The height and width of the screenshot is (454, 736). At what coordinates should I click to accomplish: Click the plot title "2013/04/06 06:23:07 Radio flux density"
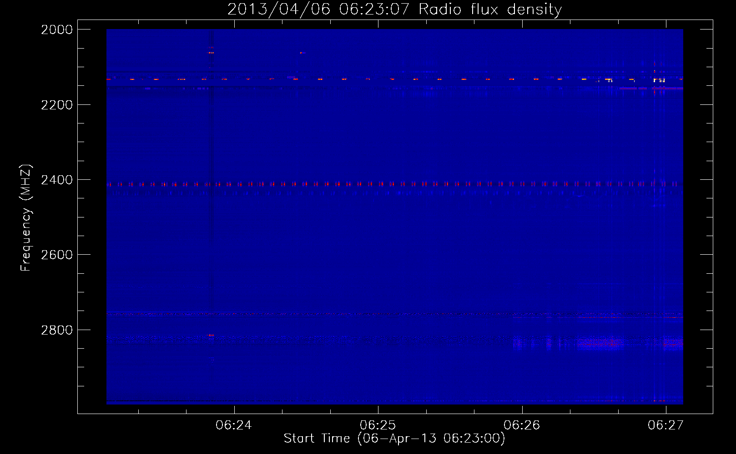coord(394,10)
